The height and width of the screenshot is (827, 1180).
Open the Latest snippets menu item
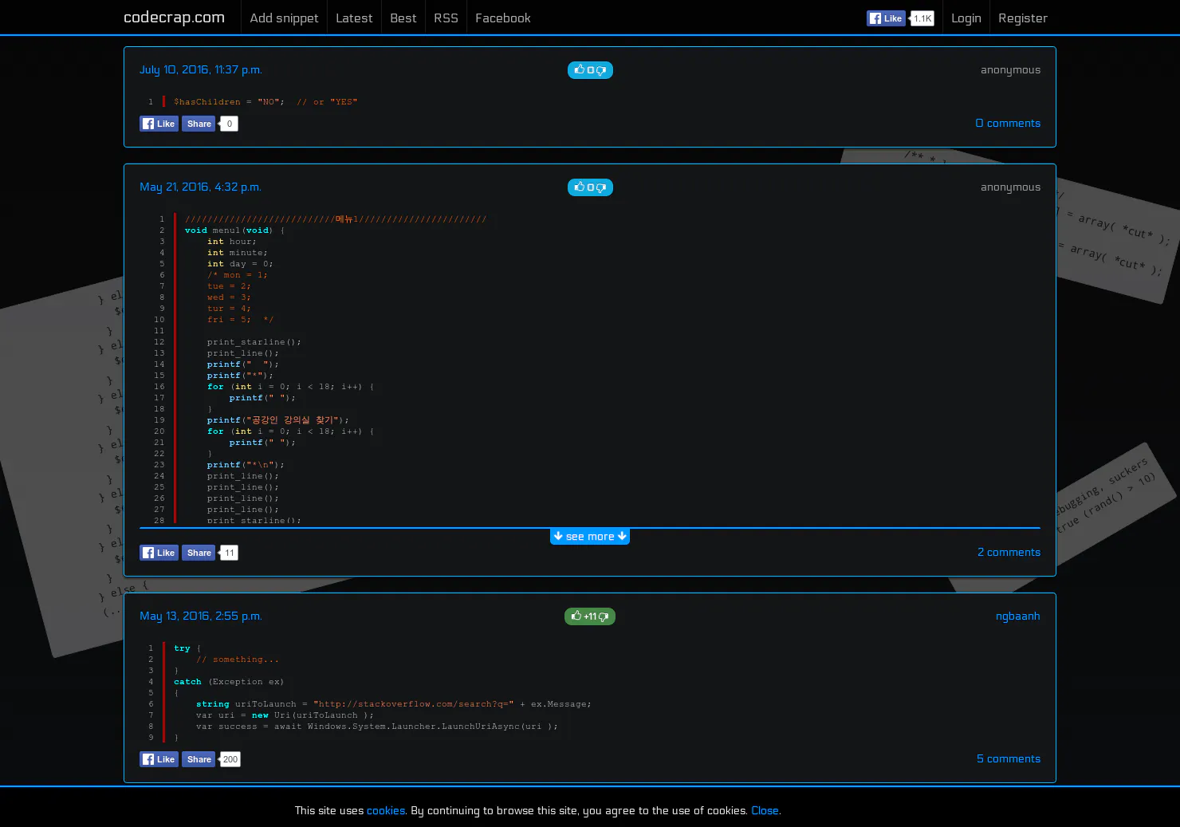pyautogui.click(x=354, y=18)
